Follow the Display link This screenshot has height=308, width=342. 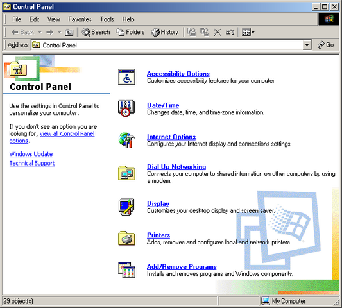(158, 204)
